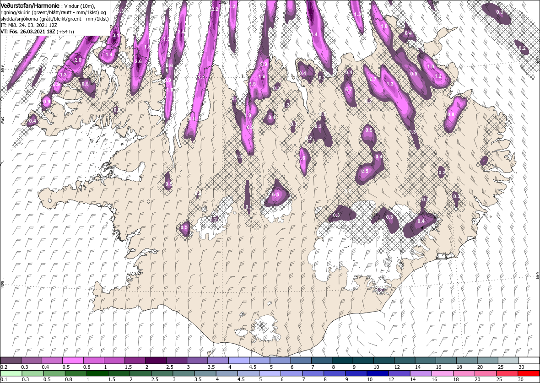Select the navy blue 10 swatch in bottom legend
540x383 pixels.
(x=378, y=373)
